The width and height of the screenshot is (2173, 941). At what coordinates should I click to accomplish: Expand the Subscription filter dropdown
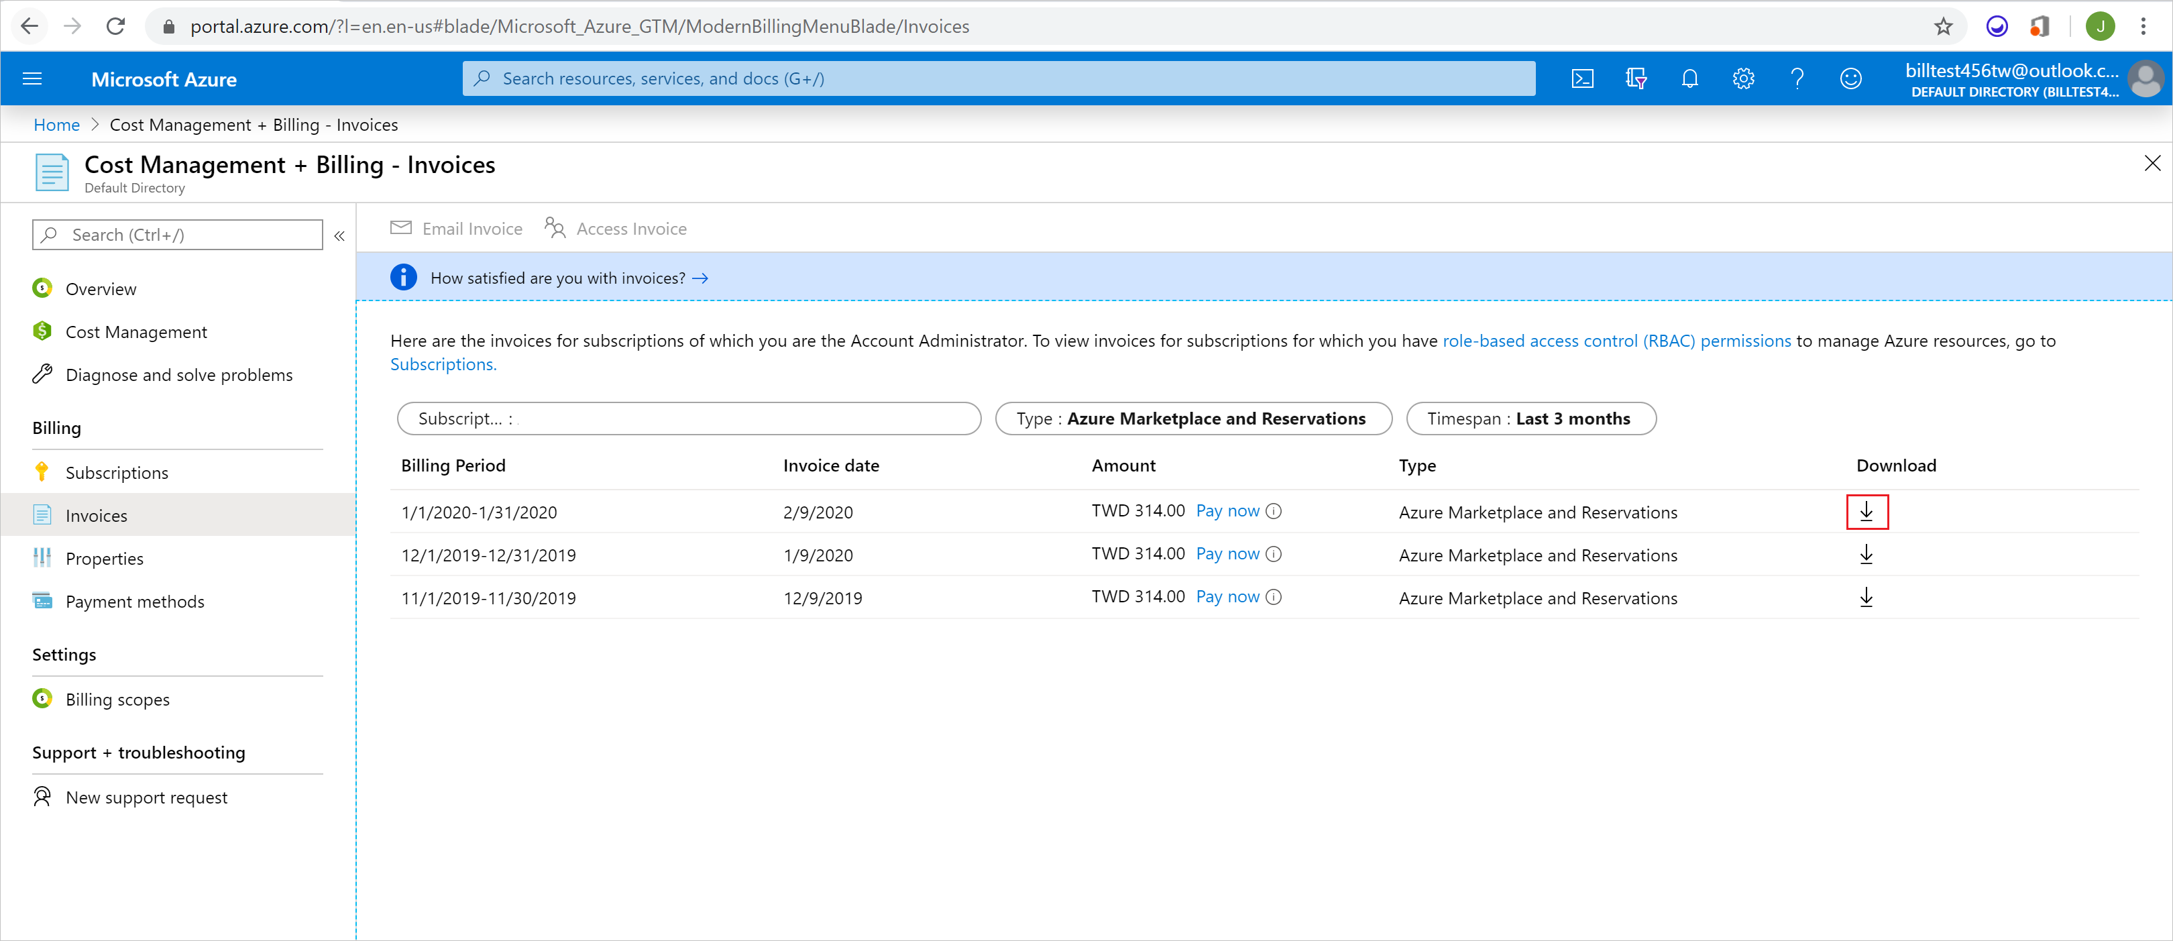coord(687,417)
